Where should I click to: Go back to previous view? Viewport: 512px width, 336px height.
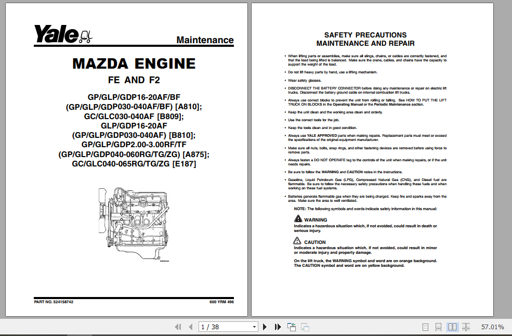point(291,327)
